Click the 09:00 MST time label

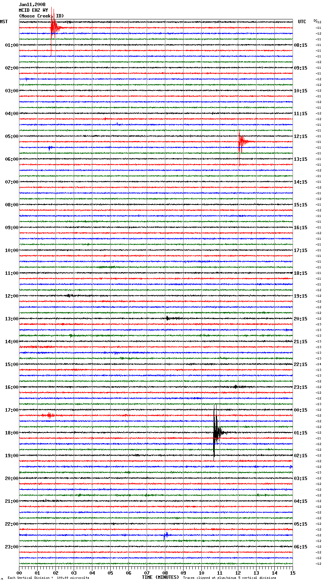[11, 228]
